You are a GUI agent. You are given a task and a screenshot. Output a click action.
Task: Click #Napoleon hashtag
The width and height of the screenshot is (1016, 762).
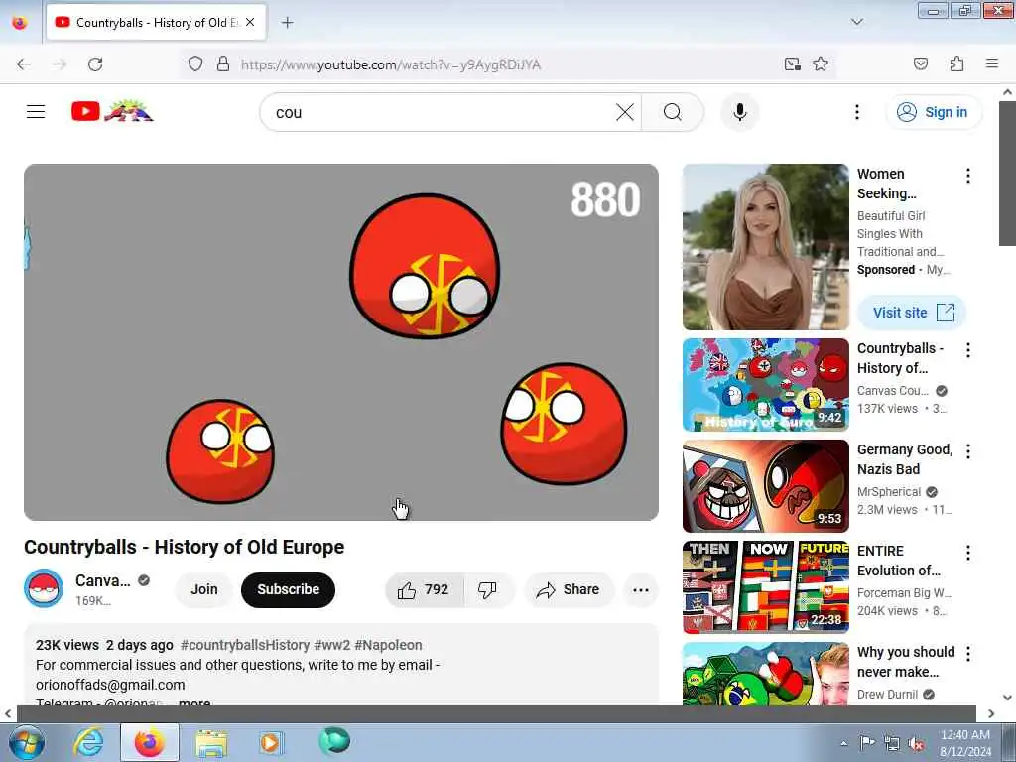[x=388, y=645]
